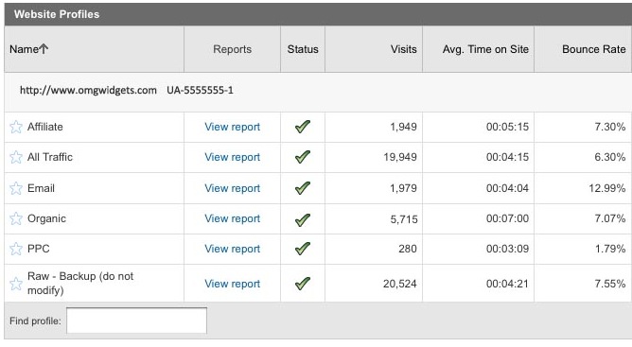The height and width of the screenshot is (347, 632).
Task: Star the Raw - Backup profile
Action: pos(16,284)
